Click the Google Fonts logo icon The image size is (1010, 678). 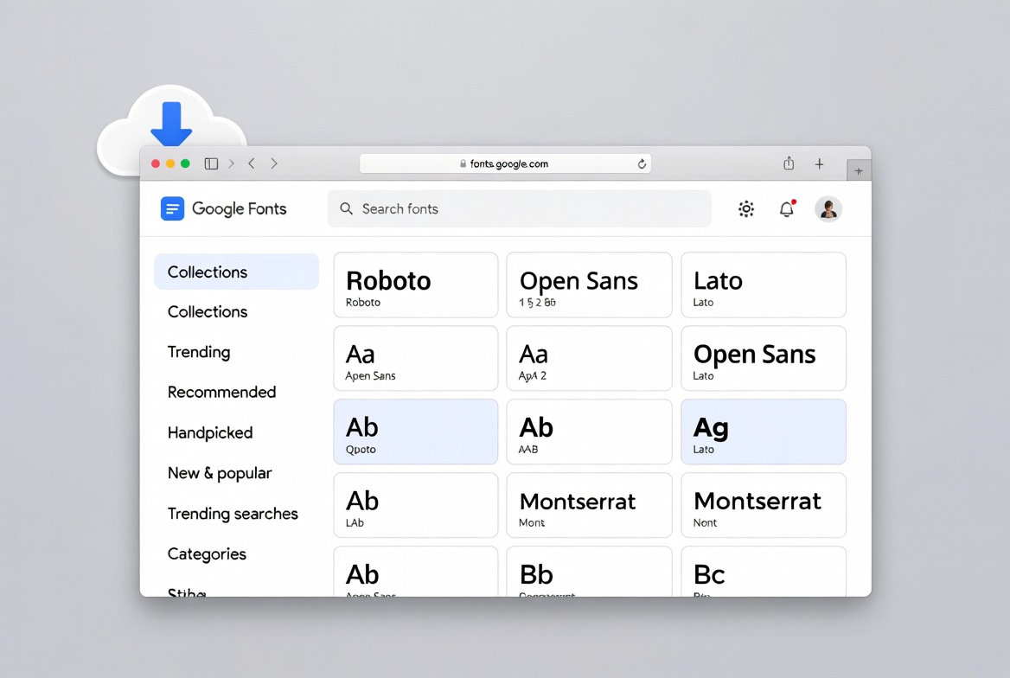(x=172, y=208)
